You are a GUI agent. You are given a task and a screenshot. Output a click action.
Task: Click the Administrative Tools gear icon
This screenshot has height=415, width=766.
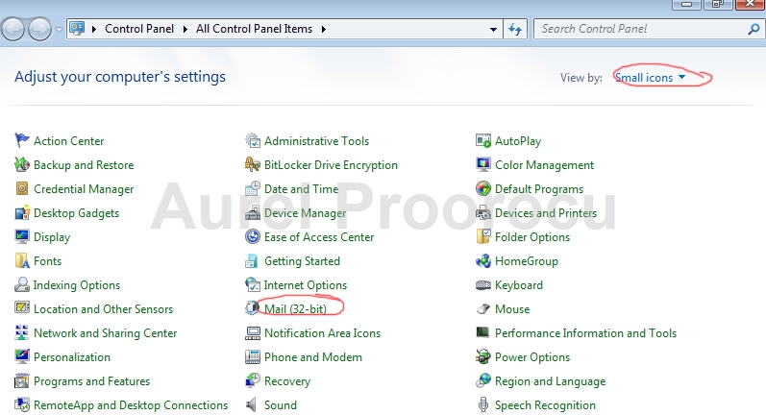[253, 140]
